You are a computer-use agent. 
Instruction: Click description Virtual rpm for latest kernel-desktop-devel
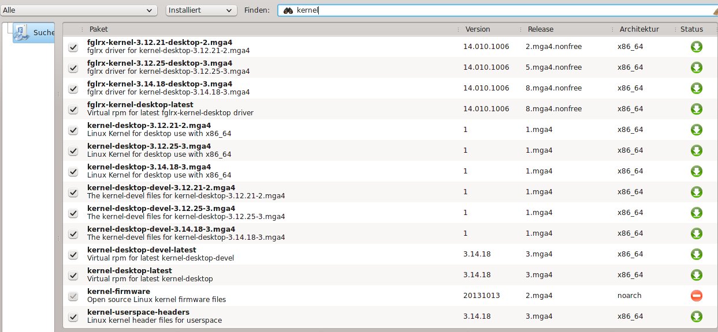tap(161, 258)
